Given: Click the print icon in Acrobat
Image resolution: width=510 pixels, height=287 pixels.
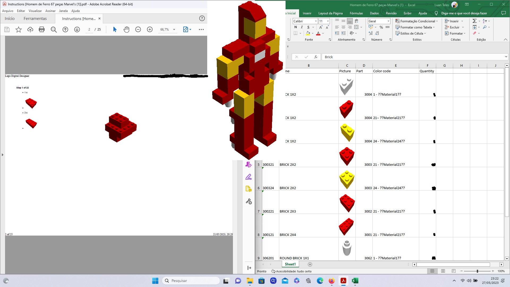Looking at the screenshot, I should [42, 29].
